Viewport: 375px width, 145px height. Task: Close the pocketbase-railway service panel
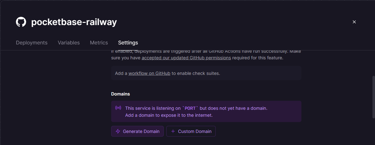point(354,22)
